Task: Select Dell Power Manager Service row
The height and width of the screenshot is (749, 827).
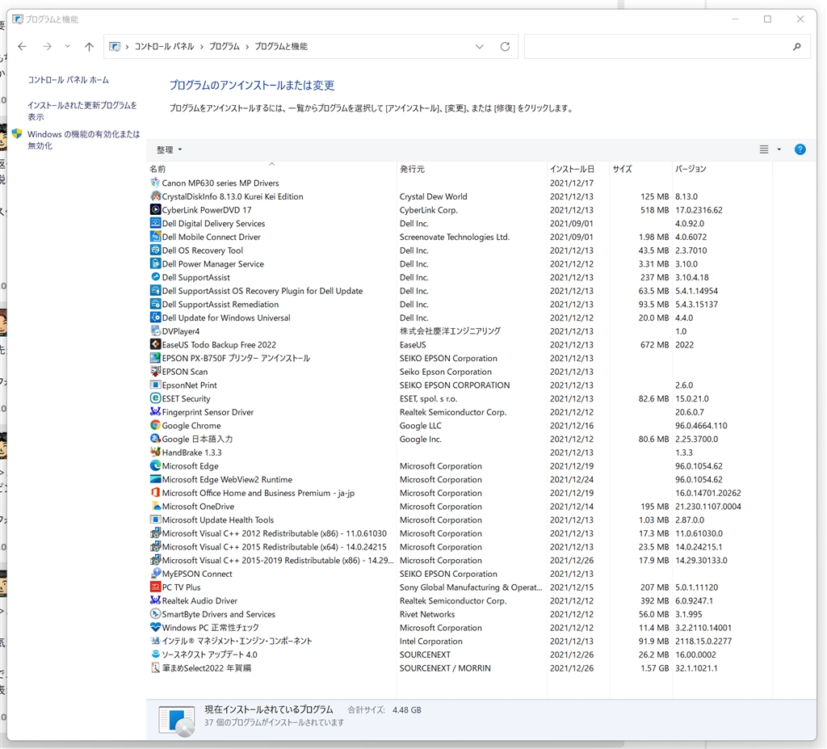Action: pyautogui.click(x=459, y=264)
